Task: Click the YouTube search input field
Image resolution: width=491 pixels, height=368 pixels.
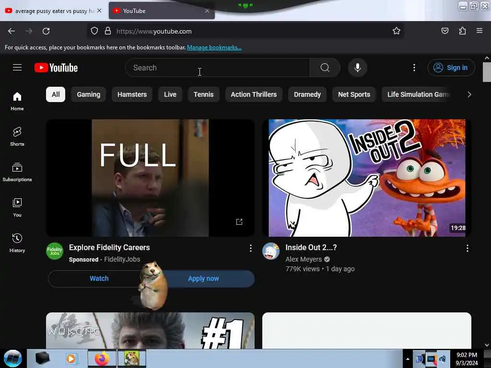Action: pyautogui.click(x=218, y=68)
